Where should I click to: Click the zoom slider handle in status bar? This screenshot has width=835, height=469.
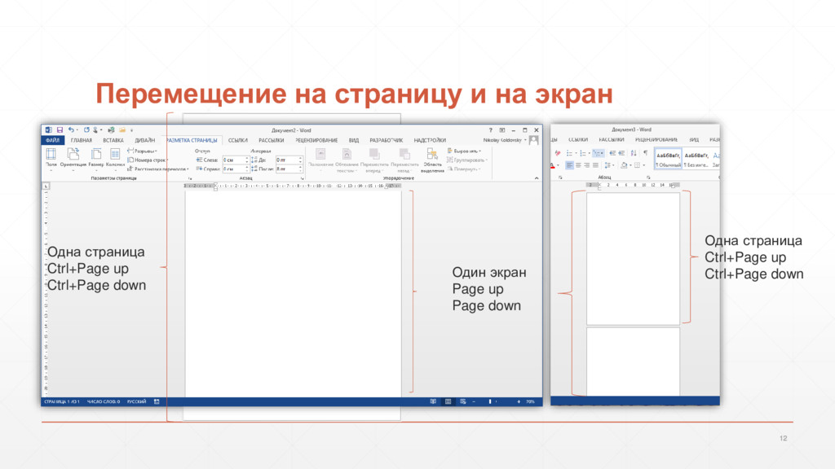coord(490,401)
